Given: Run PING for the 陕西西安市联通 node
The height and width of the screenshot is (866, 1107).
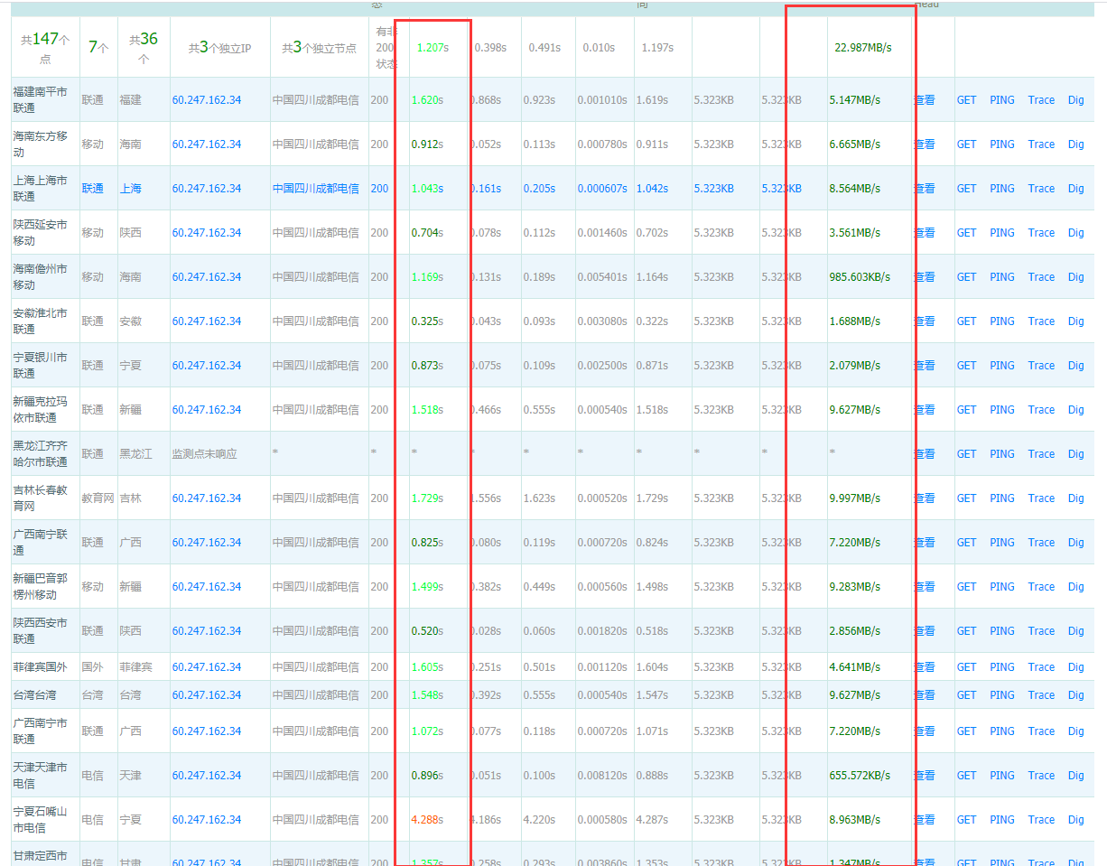Looking at the screenshot, I should pyautogui.click(x=1001, y=631).
